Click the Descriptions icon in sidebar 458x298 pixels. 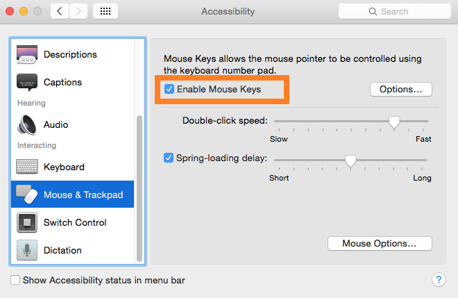point(26,55)
